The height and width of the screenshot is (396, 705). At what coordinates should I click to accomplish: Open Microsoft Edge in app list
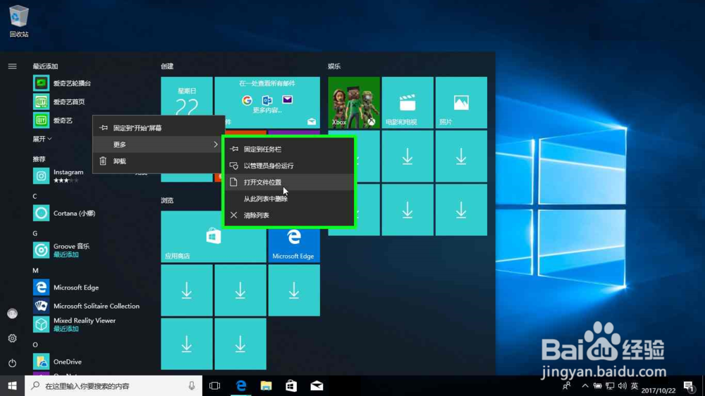(x=66, y=287)
